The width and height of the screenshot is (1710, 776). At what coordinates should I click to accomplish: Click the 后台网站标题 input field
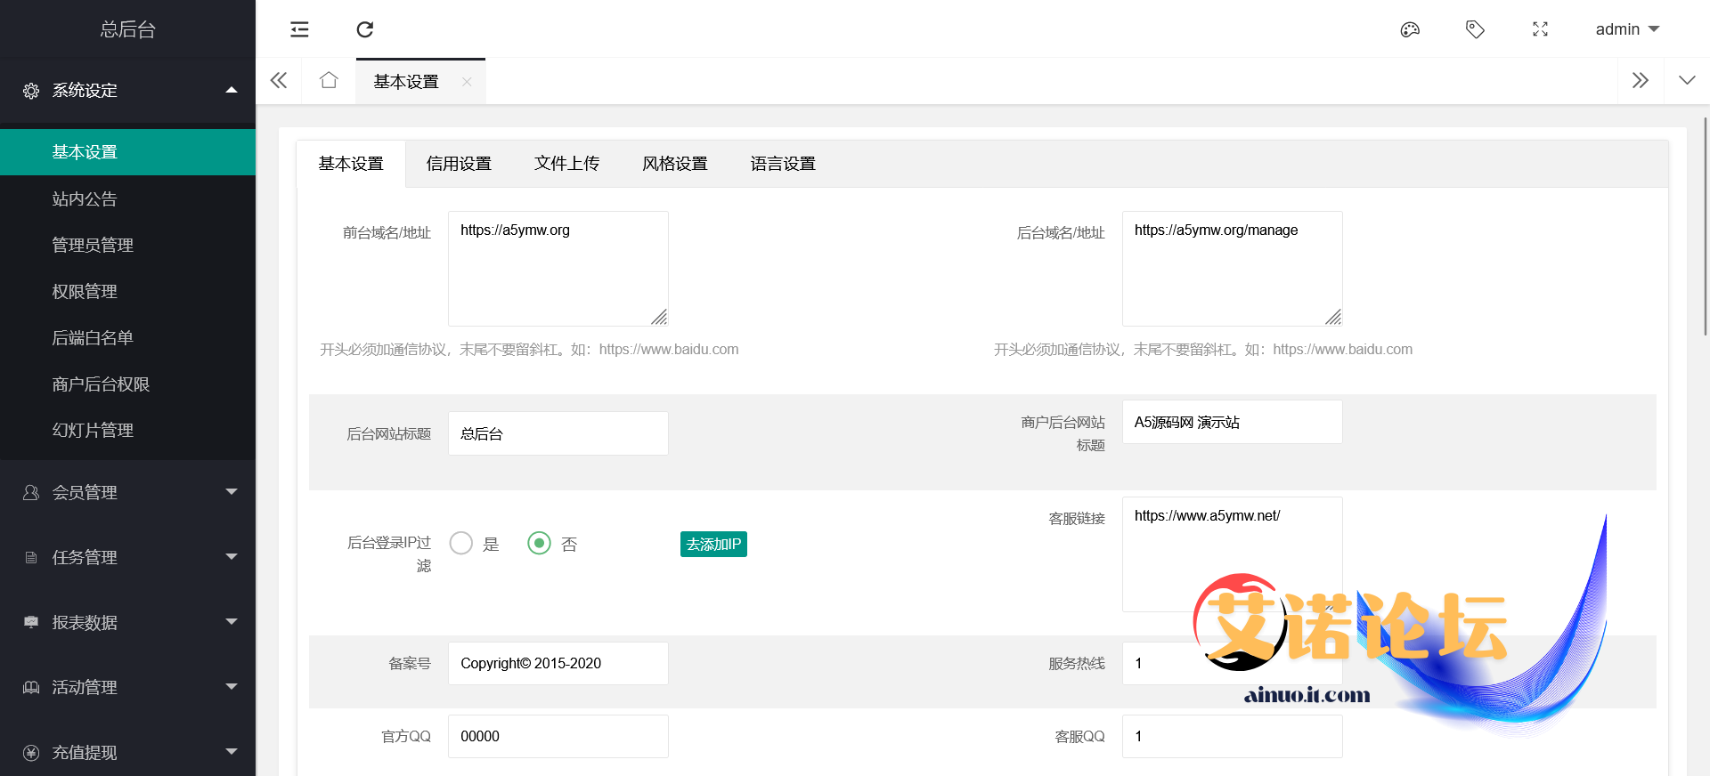click(x=558, y=433)
